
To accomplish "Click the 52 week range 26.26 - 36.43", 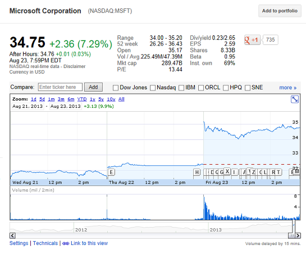I will [166, 44].
